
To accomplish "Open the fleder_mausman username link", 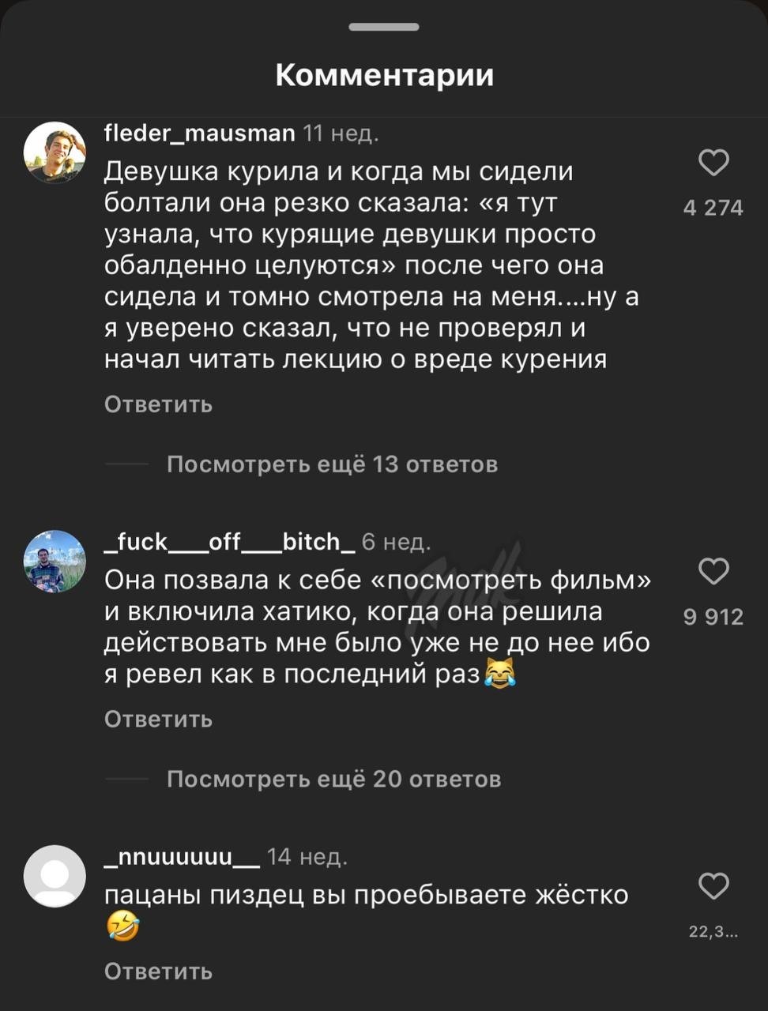I will pos(199,133).
